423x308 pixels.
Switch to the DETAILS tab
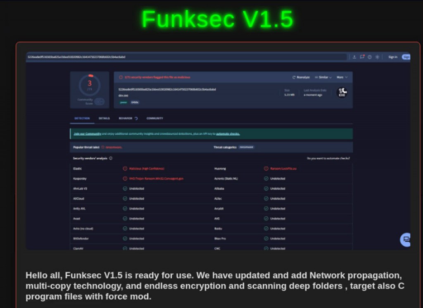(105, 118)
